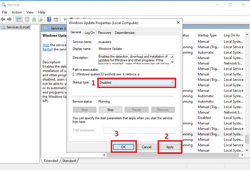
Task: Click the Start Service play icon in toolbar
Action: coord(65,19)
